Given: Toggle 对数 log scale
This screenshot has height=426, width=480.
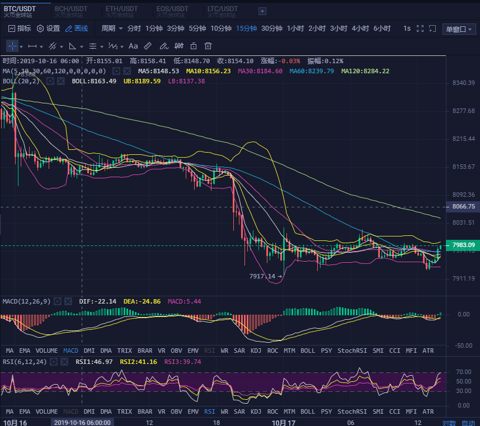Looking at the screenshot, I should click(x=449, y=423).
